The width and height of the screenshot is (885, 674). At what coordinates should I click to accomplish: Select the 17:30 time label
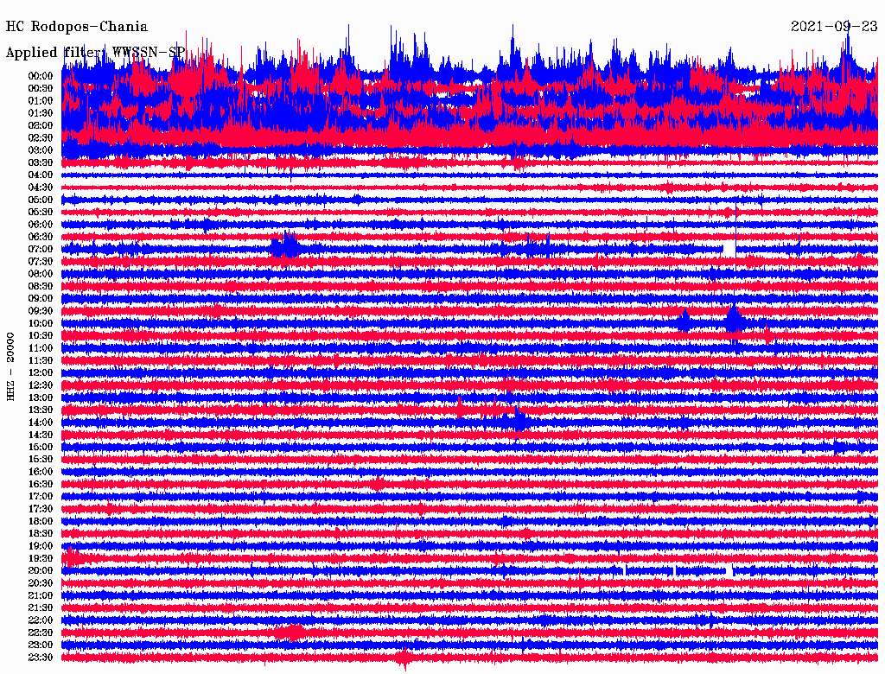[41, 509]
